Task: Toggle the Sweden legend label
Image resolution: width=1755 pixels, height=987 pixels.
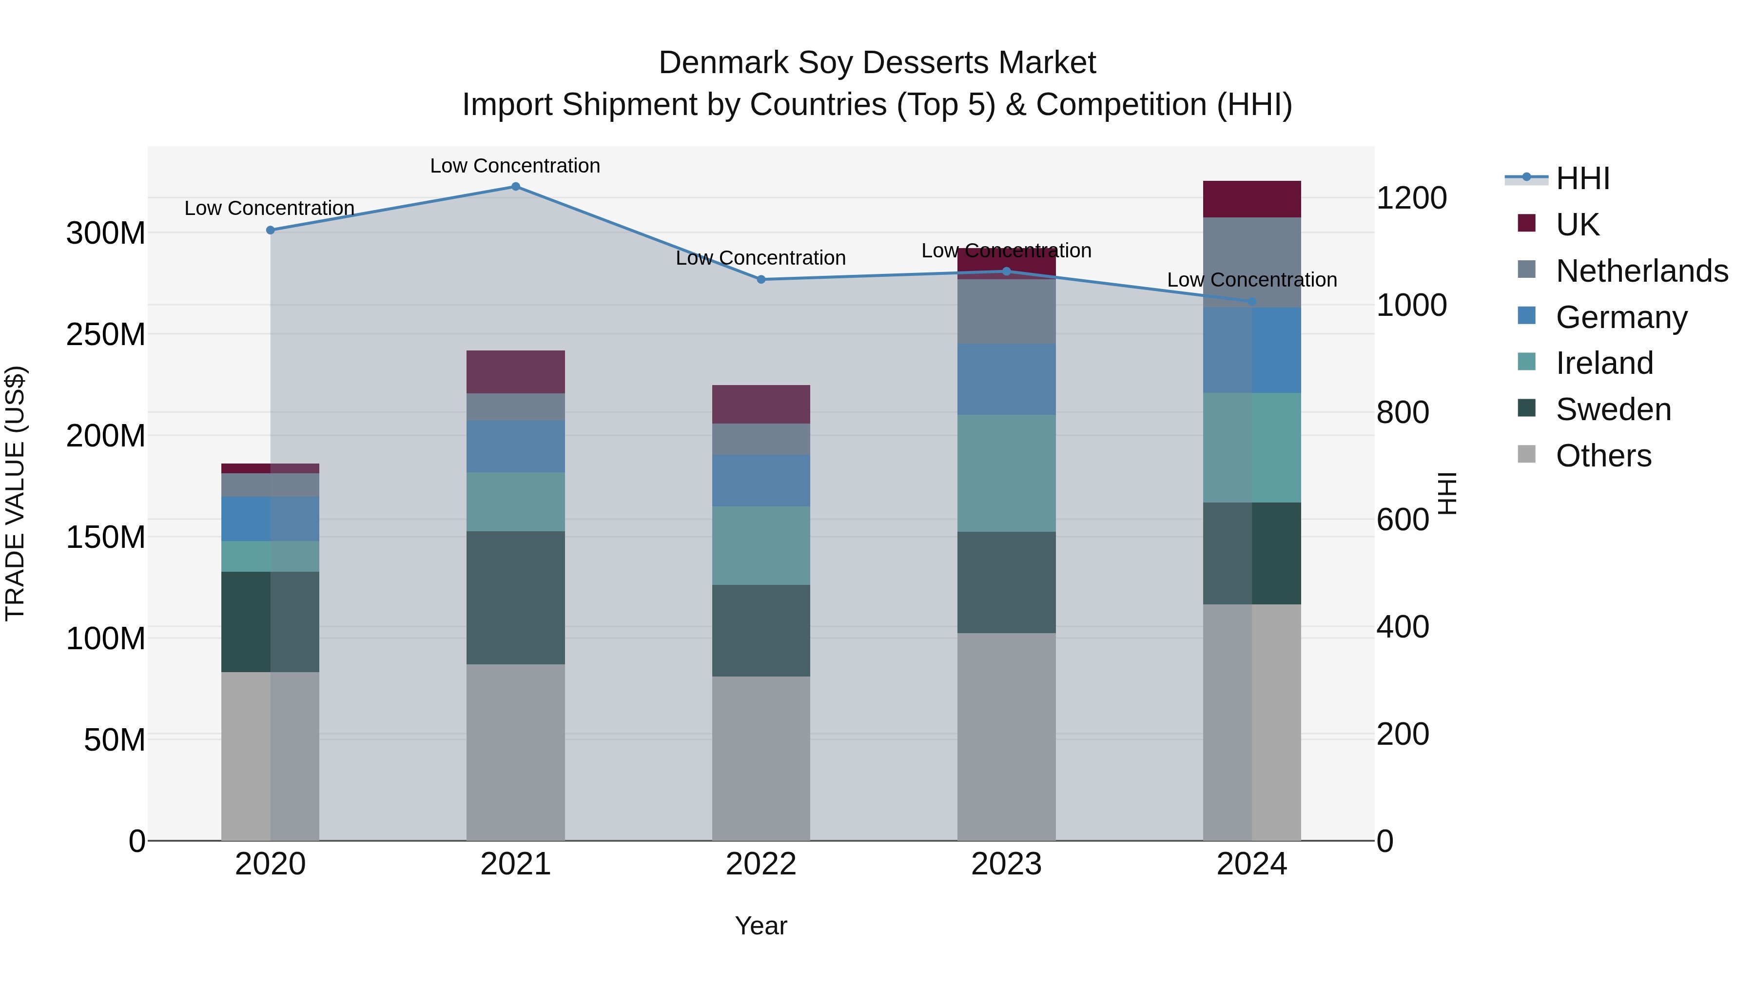Action: click(1613, 409)
